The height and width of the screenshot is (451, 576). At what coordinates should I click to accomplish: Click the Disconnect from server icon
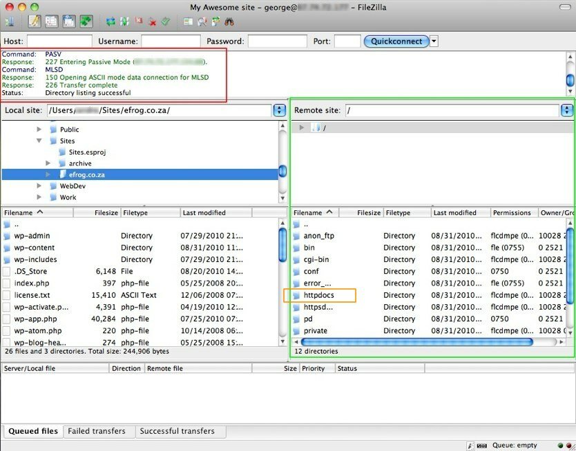tap(153, 22)
